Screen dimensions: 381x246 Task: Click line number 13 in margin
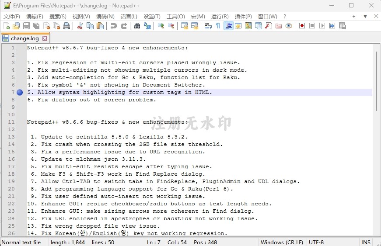pos(11,137)
